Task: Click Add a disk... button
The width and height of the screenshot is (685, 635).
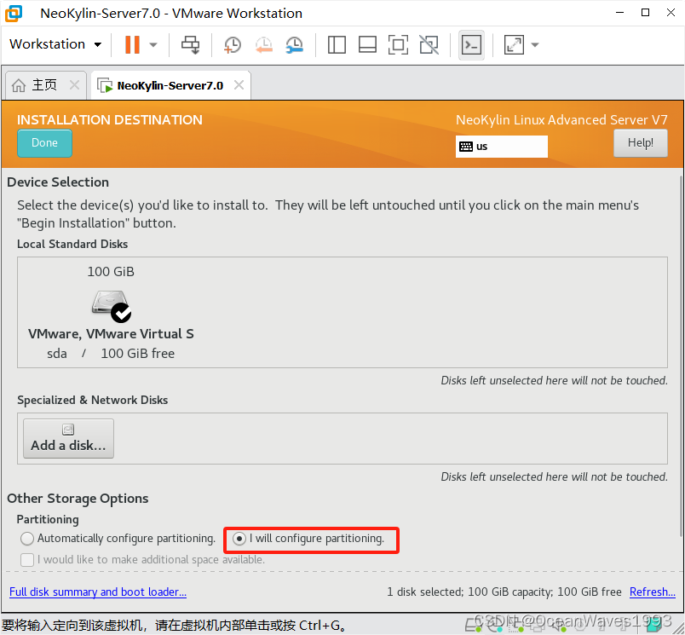Action: 69,438
